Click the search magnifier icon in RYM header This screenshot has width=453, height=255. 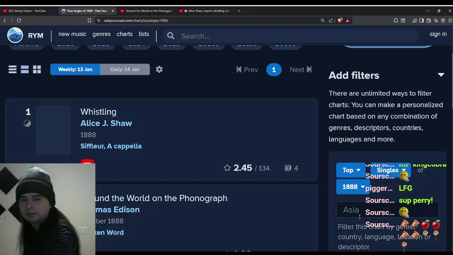(171, 36)
